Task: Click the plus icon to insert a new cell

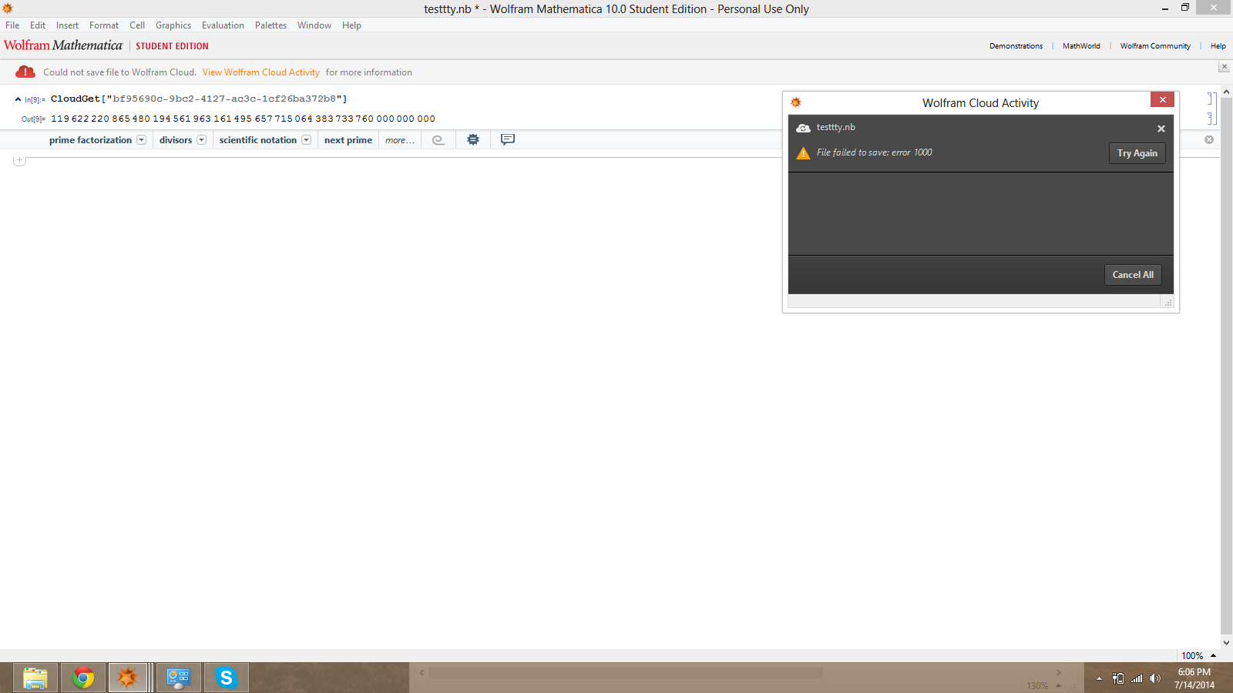Action: point(19,160)
